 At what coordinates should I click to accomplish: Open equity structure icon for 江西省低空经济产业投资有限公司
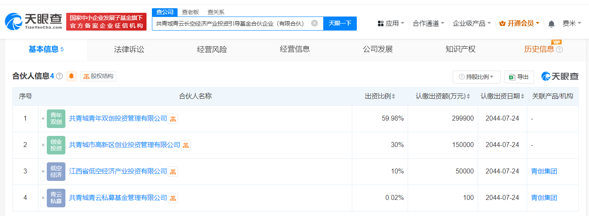tap(173, 171)
